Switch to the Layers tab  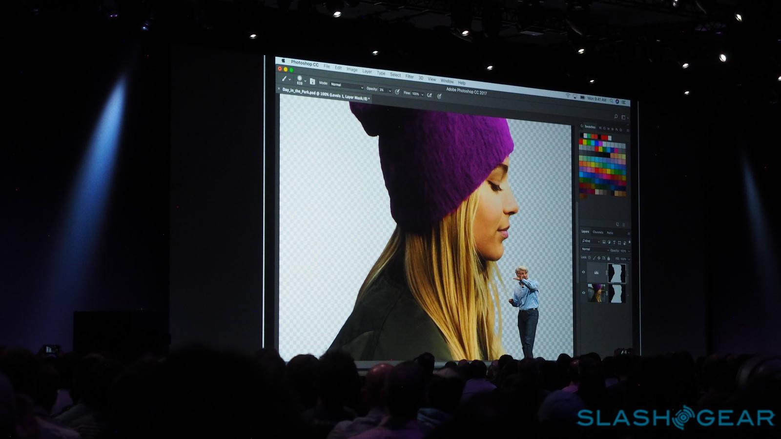[585, 232]
